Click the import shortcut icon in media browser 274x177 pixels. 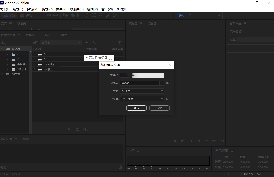[3, 42]
